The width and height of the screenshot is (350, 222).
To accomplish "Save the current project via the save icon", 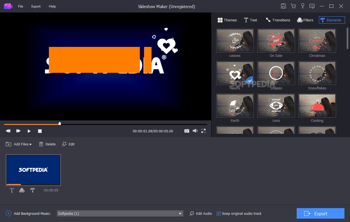I will pos(283,6).
